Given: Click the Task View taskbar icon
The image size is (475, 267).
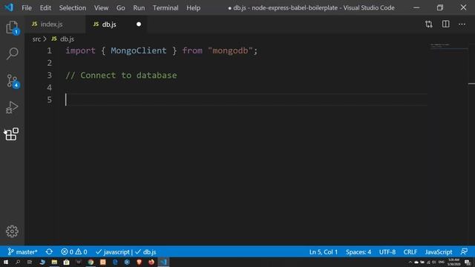Looking at the screenshot, I should [30, 262].
